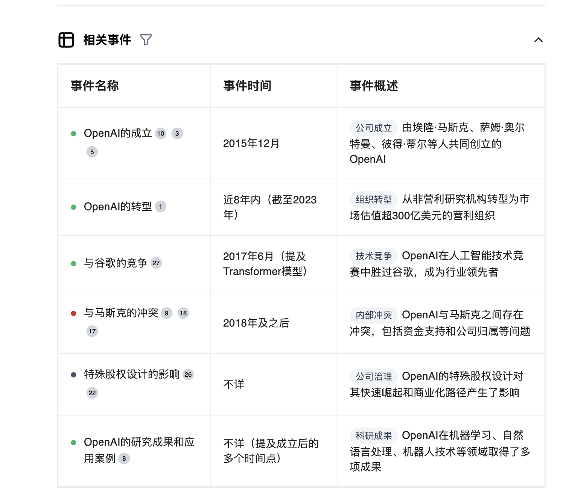
Task: Open reference badge 27 for 与谷歌的竞争
Action: [156, 263]
